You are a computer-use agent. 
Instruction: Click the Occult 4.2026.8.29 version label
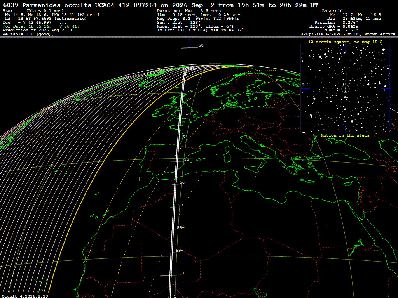tap(25, 296)
